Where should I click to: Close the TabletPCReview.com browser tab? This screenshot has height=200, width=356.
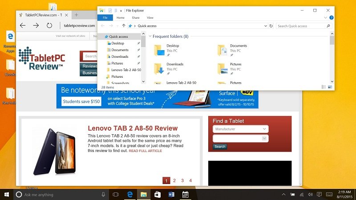66,15
